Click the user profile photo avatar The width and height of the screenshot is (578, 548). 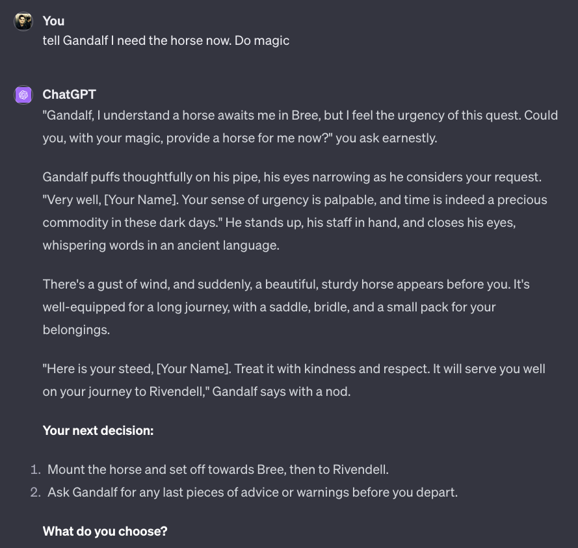tap(23, 21)
